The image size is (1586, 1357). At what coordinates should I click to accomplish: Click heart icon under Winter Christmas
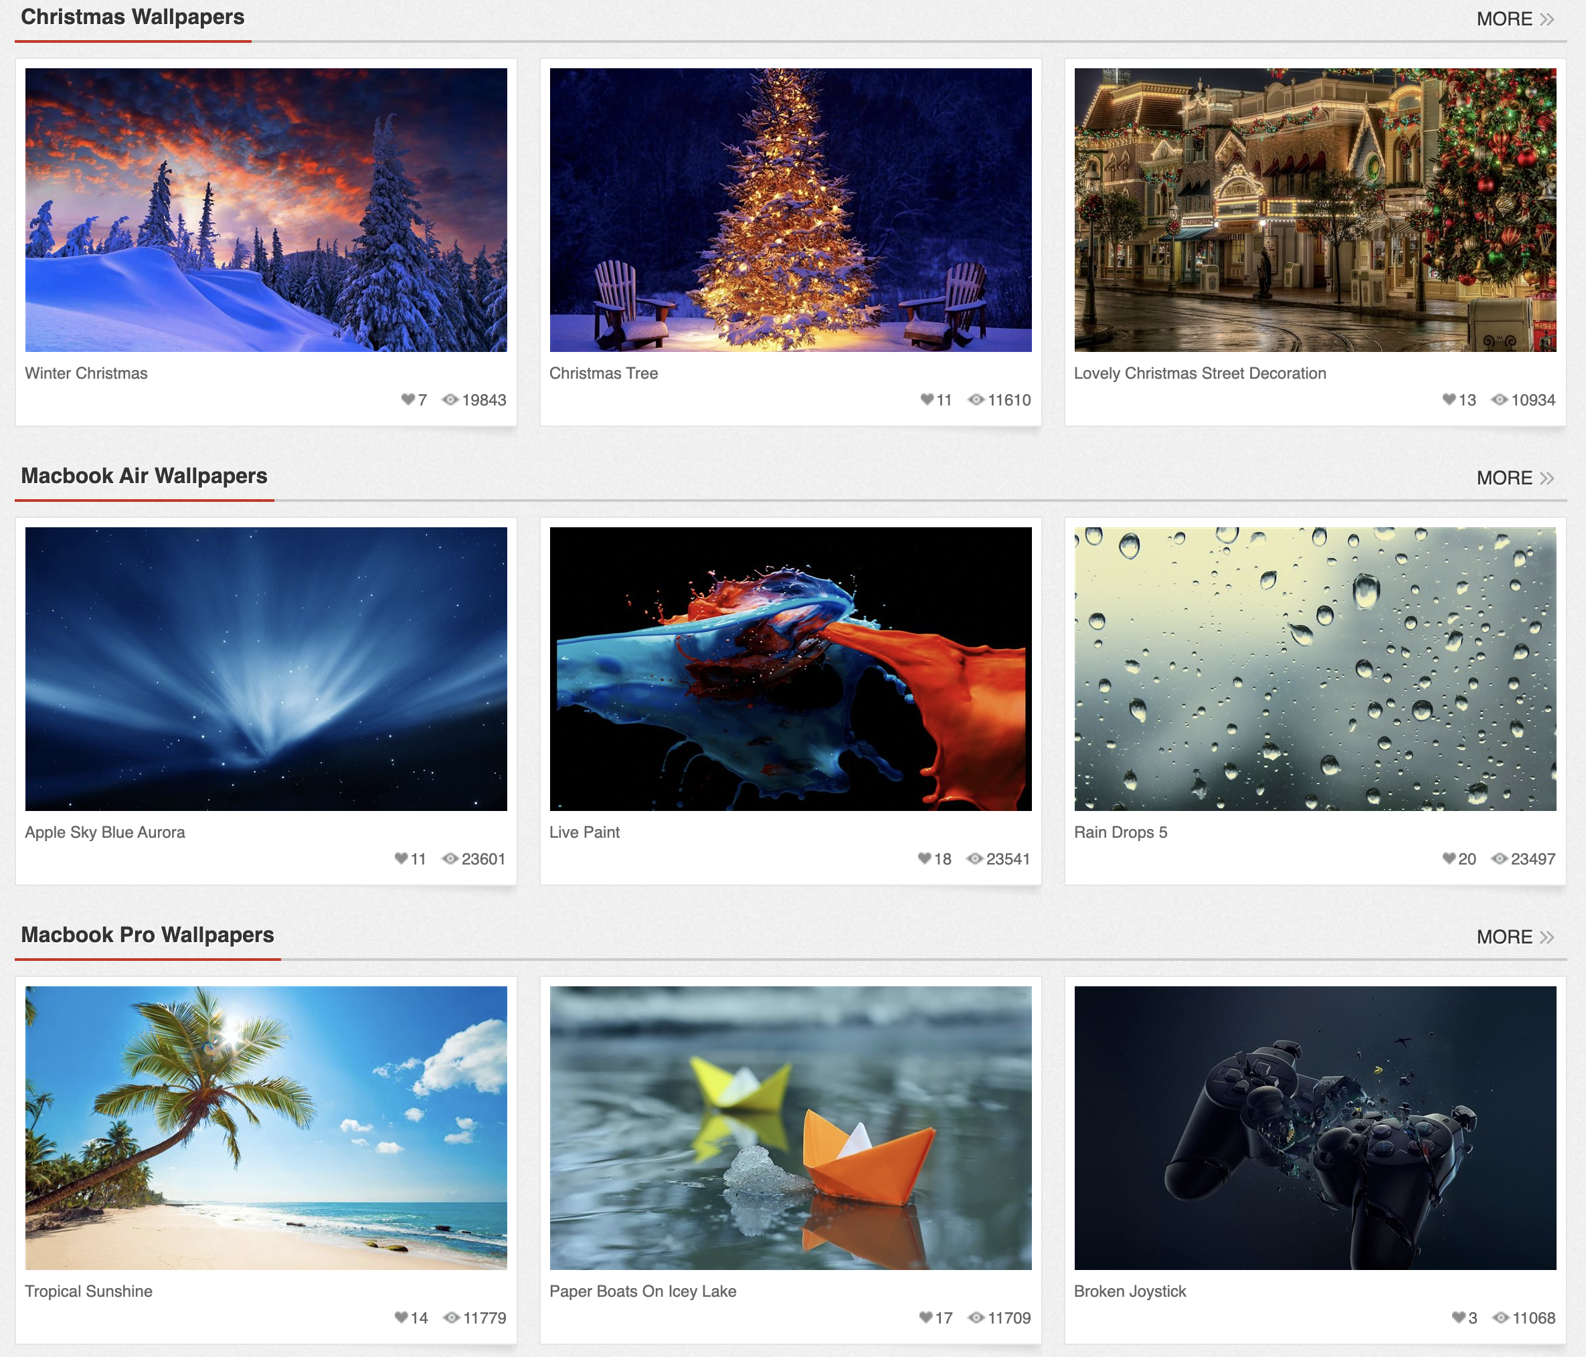(408, 399)
